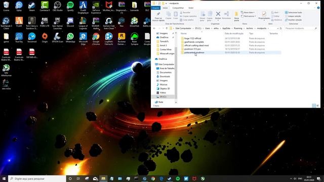Click the Windows taskbar search box
This screenshot has width=324, height=182.
[37, 178]
